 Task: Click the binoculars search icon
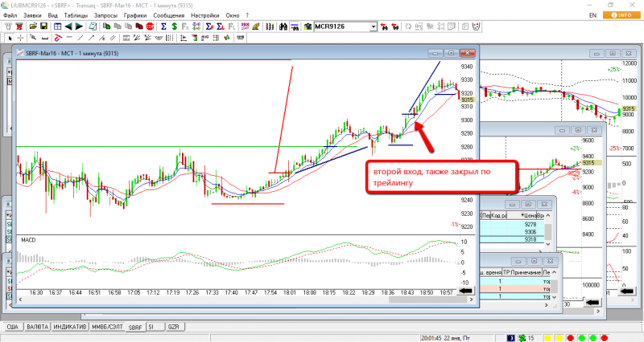[283, 26]
